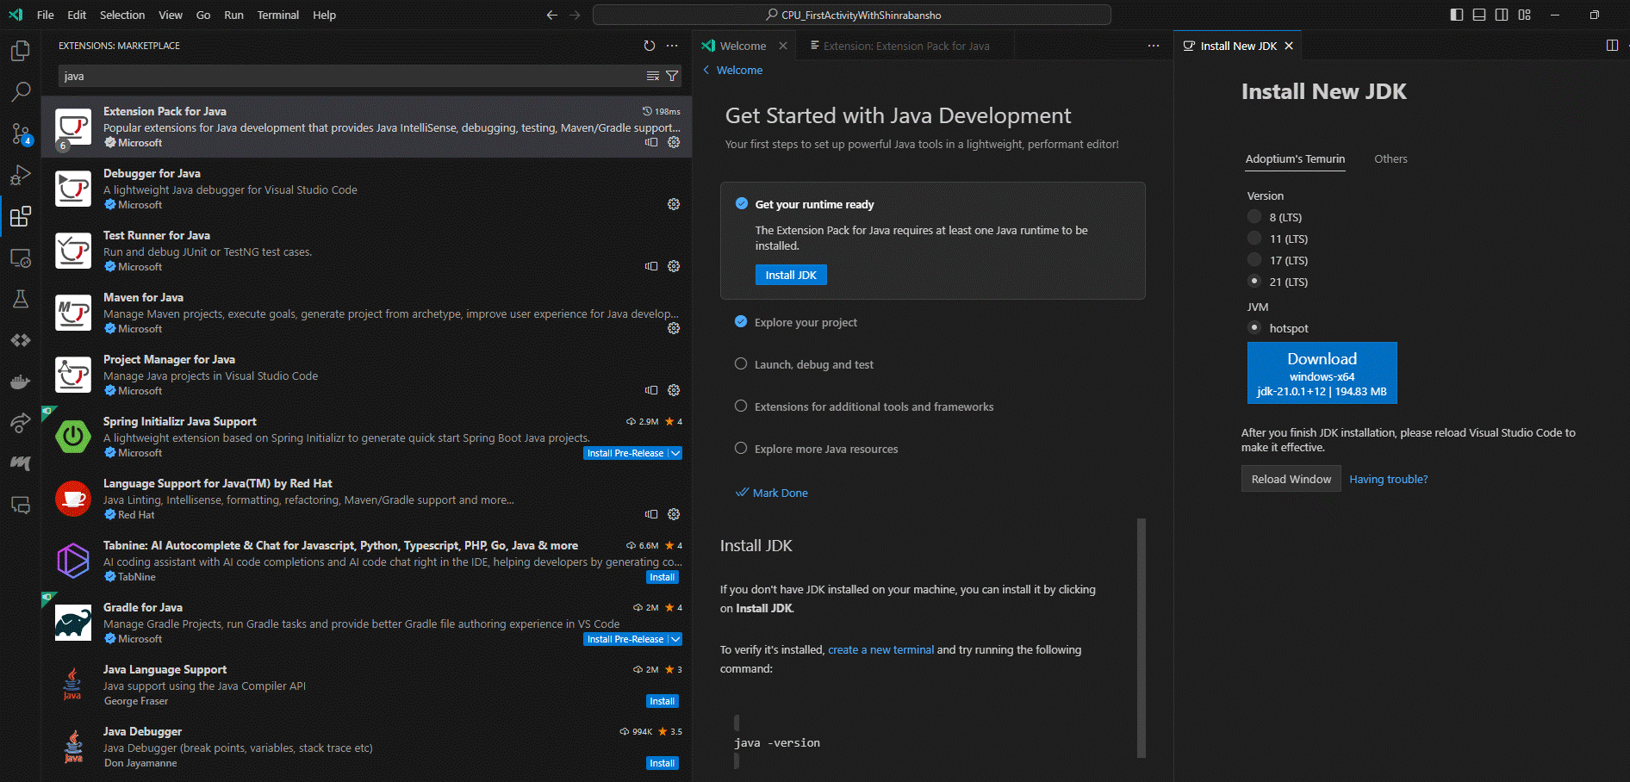Choose the hotspot JVM option
This screenshot has height=782, width=1630.
pos(1254,328)
